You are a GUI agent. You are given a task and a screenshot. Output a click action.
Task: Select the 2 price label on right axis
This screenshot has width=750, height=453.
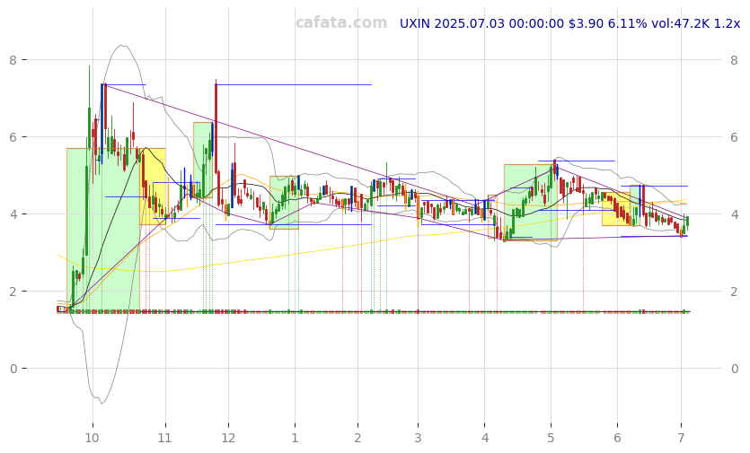(x=734, y=292)
